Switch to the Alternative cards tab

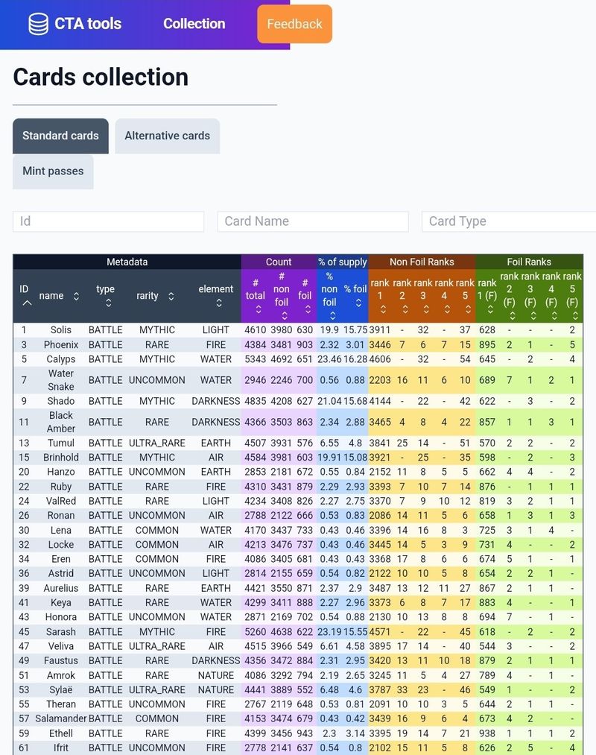click(167, 136)
